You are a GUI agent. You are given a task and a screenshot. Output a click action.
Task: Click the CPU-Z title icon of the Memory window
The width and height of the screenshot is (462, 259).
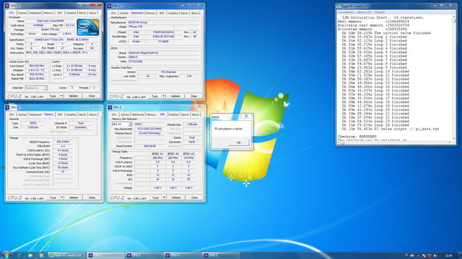8,107
